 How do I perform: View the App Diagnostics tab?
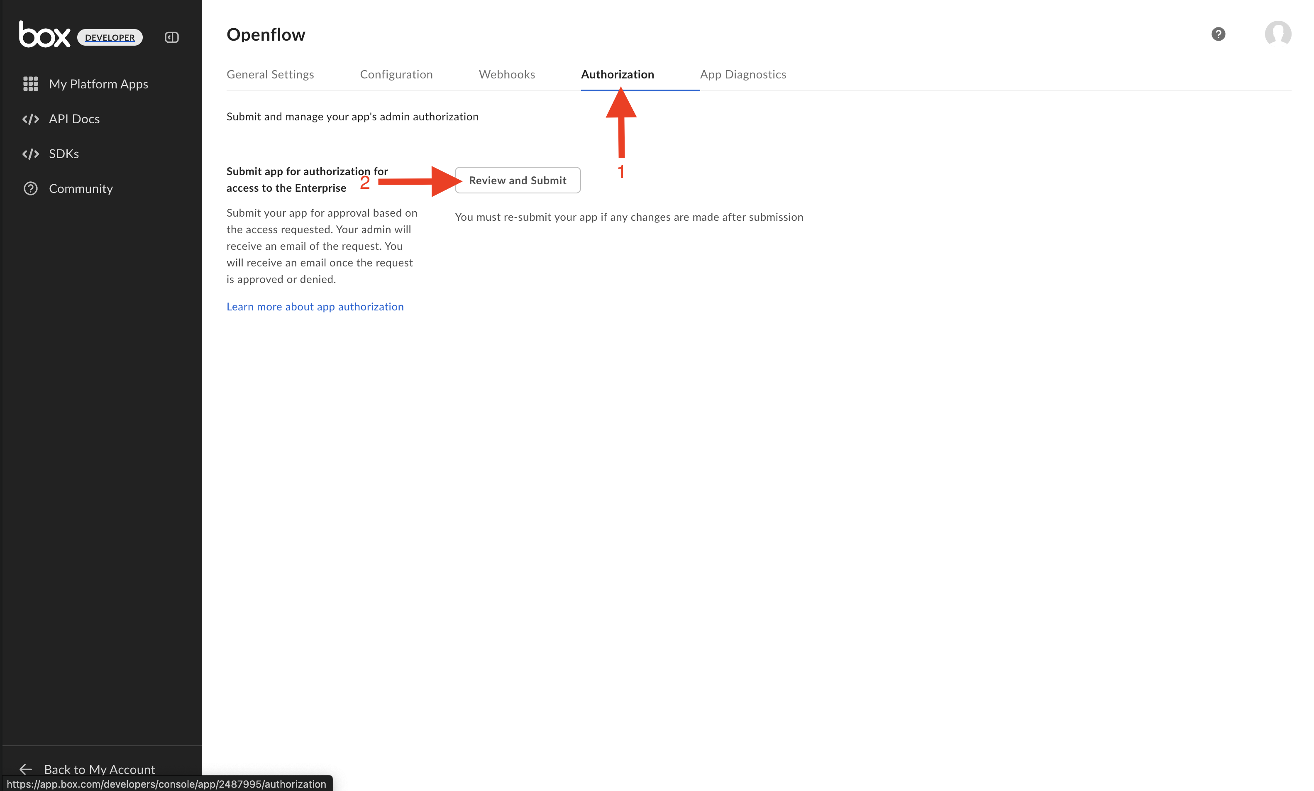(x=742, y=75)
